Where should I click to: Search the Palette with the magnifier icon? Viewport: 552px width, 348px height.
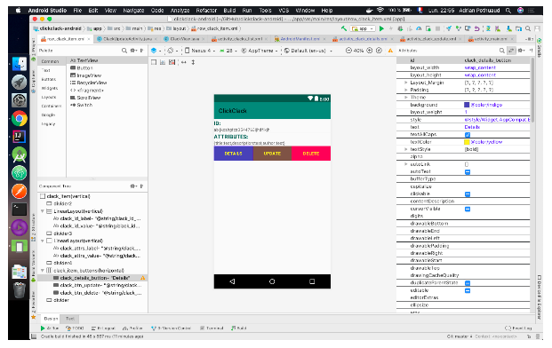[x=124, y=51]
